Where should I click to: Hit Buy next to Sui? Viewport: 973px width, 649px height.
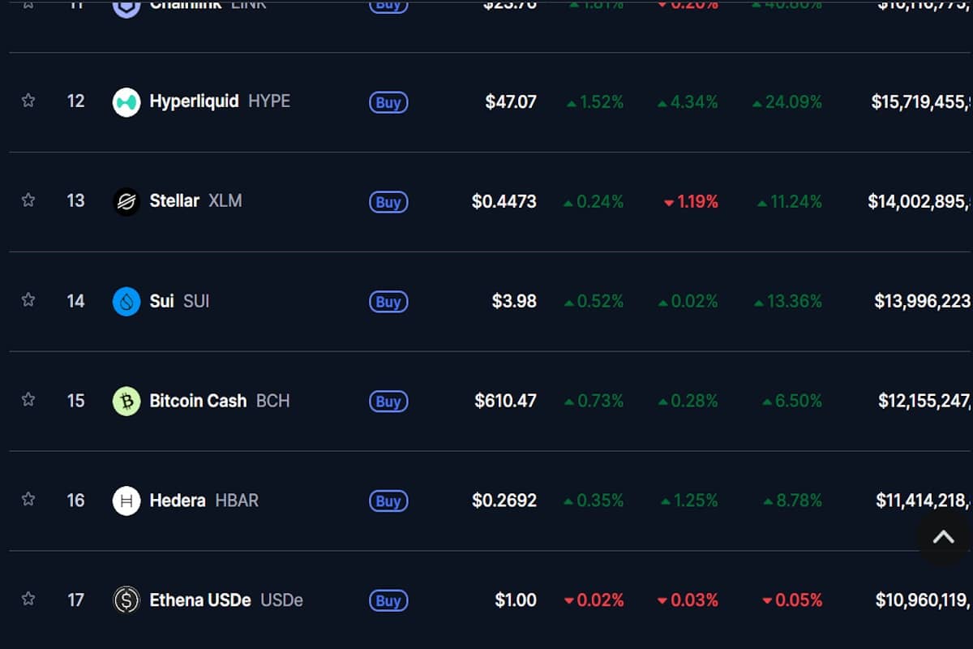tap(388, 302)
